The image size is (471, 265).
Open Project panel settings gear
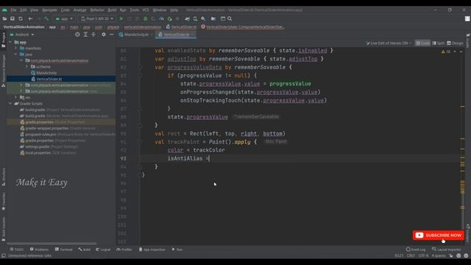[104, 35]
